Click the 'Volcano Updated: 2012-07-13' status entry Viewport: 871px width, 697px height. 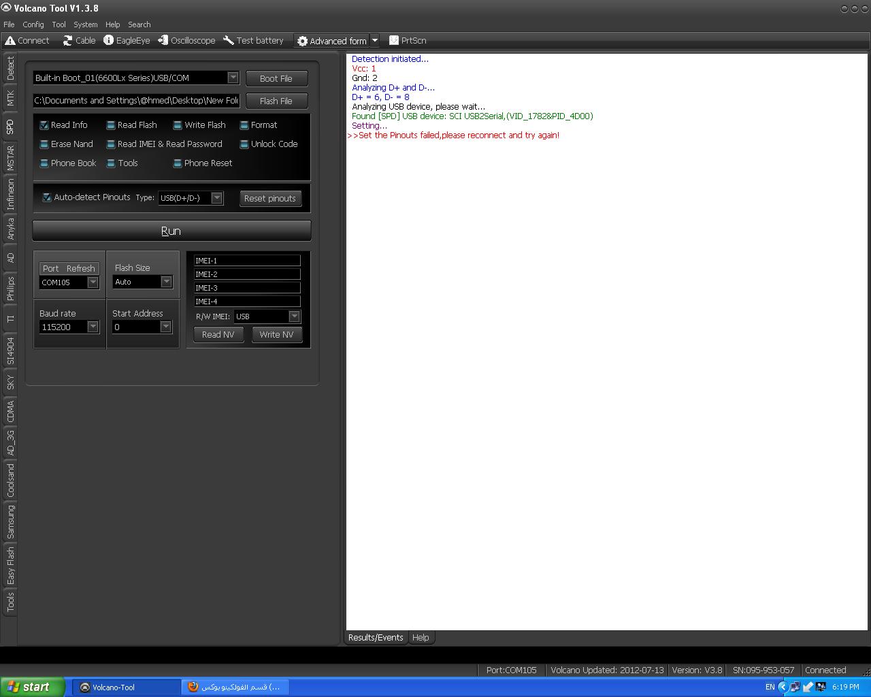(607, 670)
